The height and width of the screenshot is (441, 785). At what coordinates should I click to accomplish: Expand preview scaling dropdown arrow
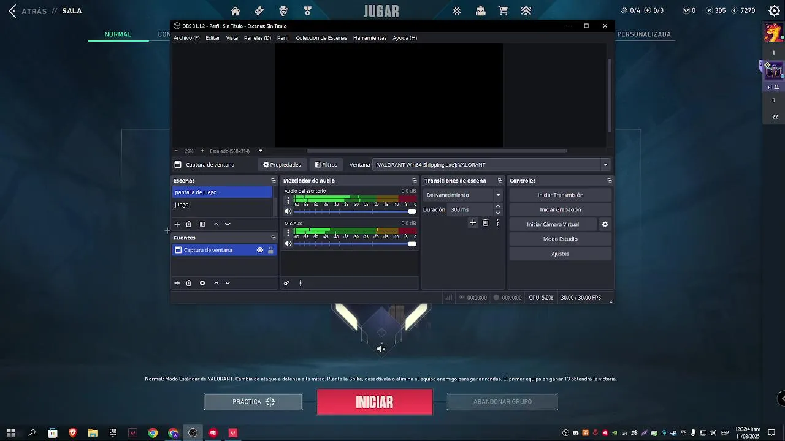click(261, 151)
